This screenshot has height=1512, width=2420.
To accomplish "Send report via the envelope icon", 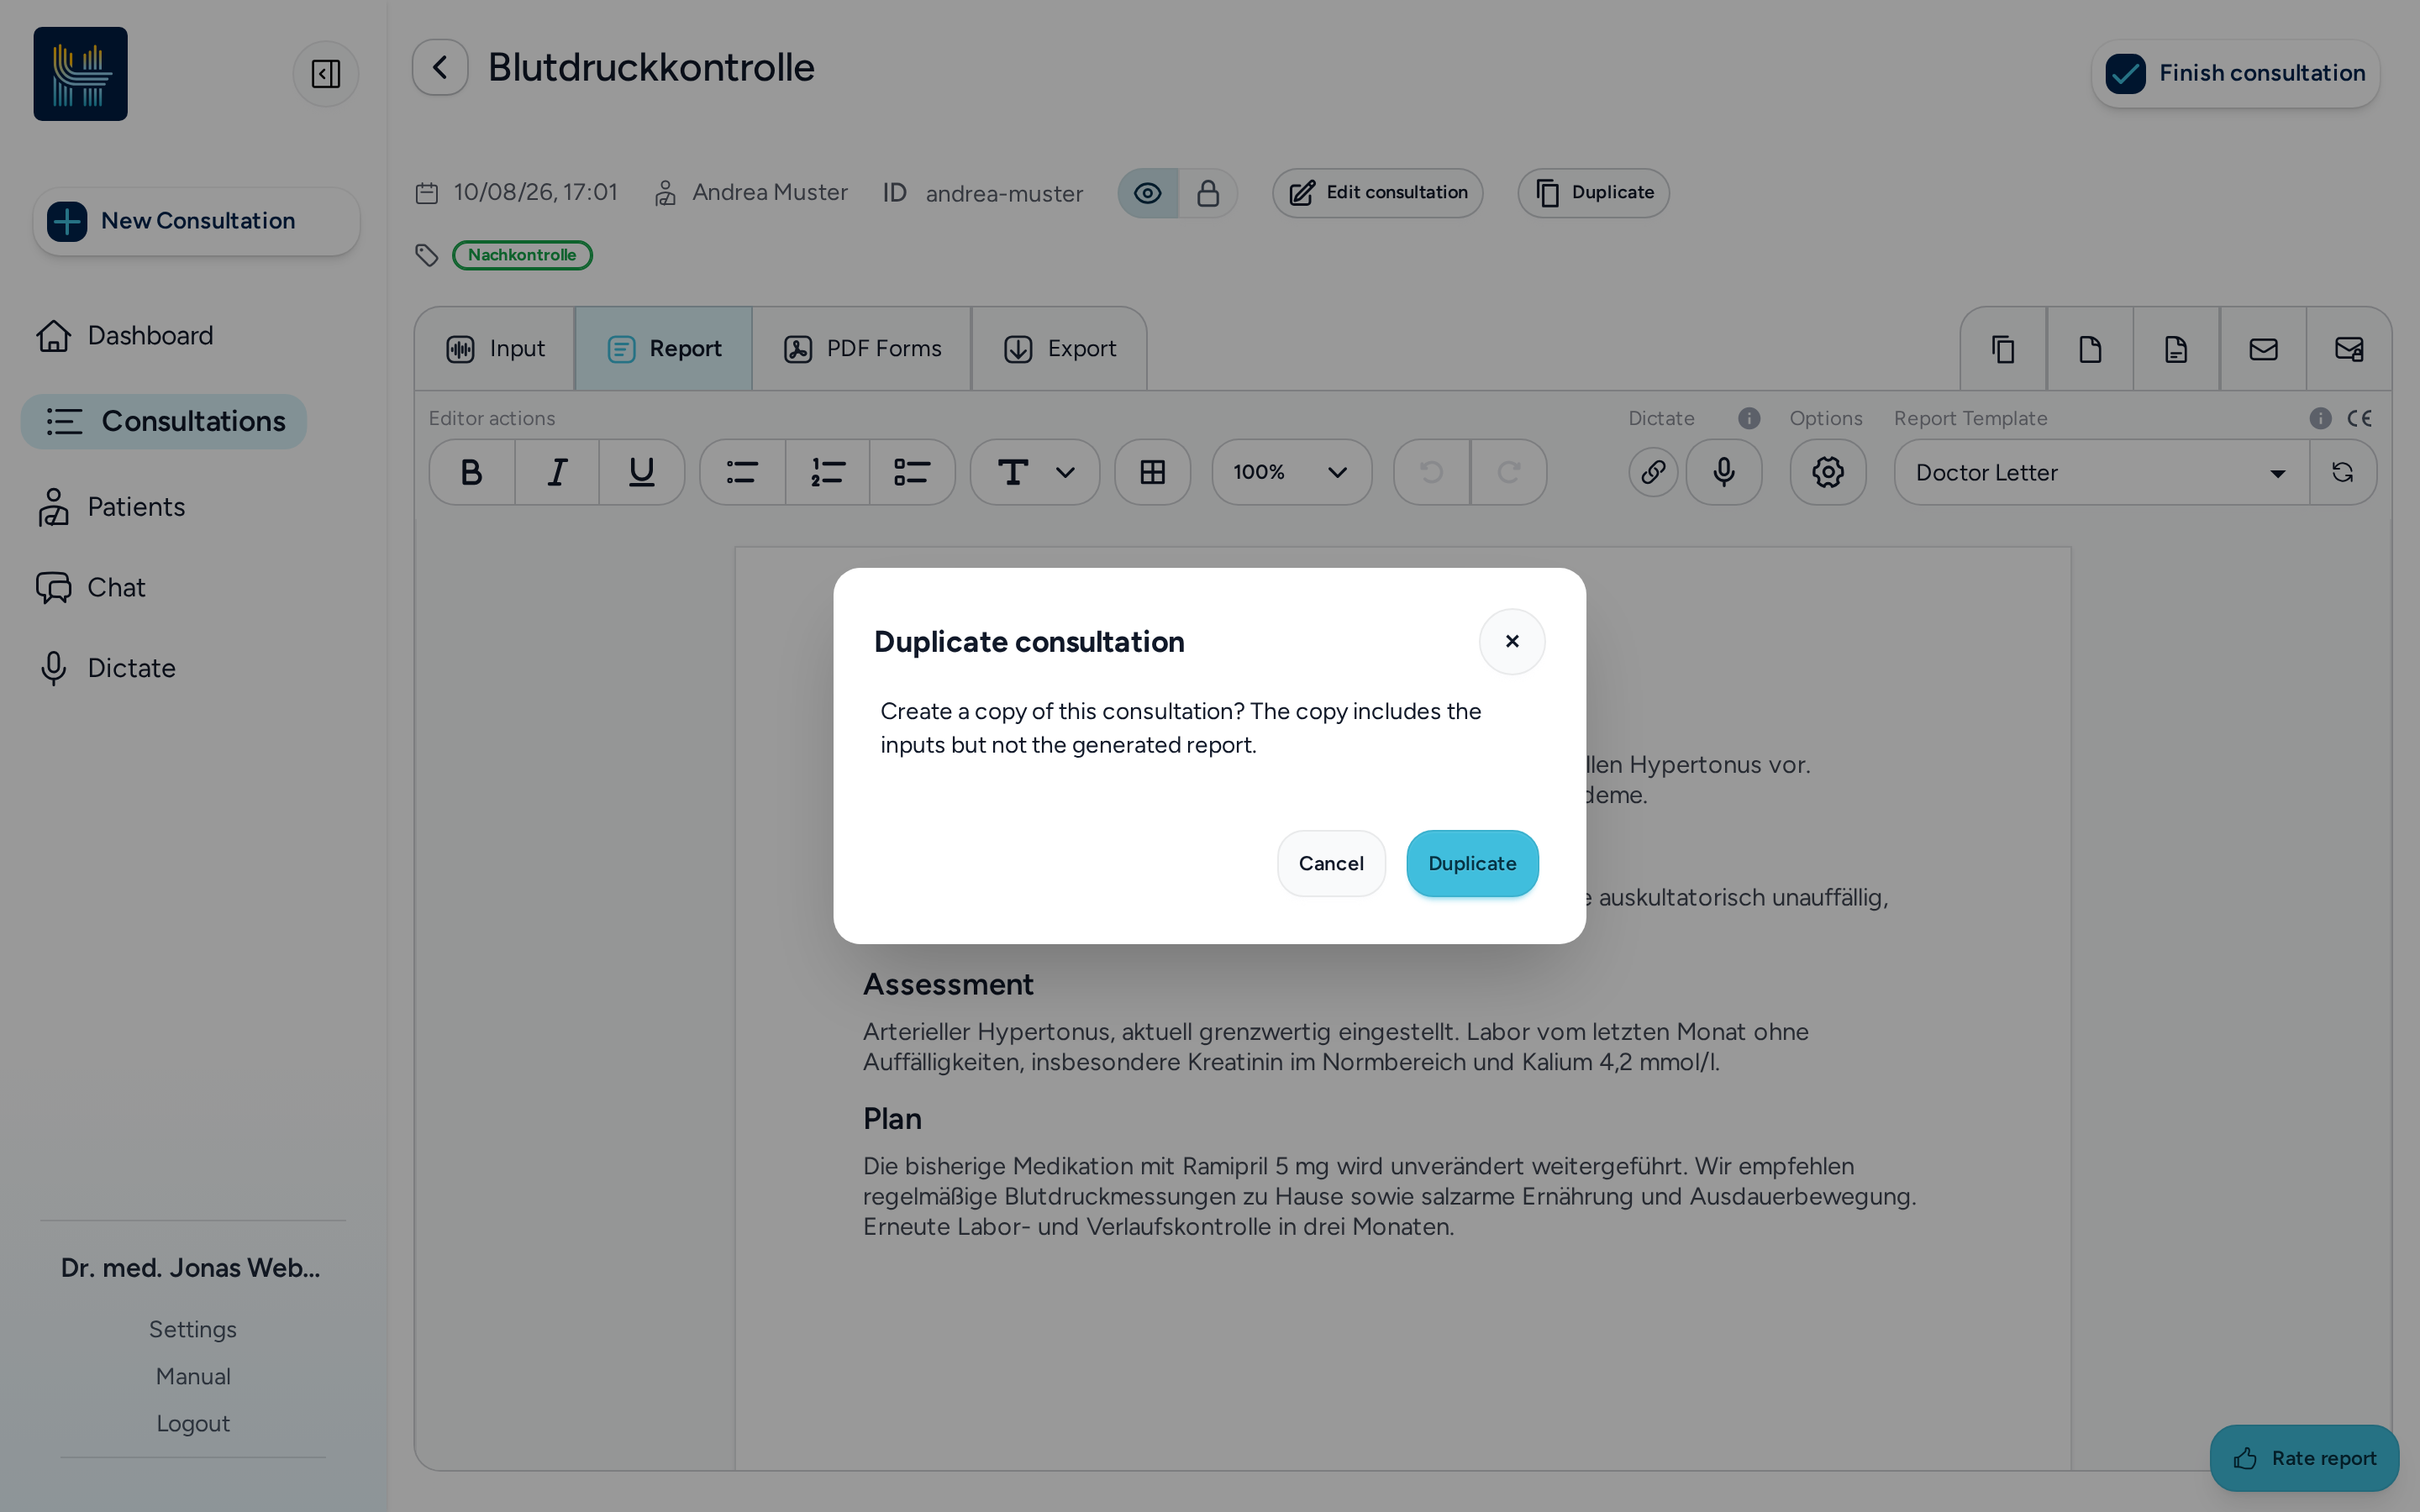I will coord(2263,349).
